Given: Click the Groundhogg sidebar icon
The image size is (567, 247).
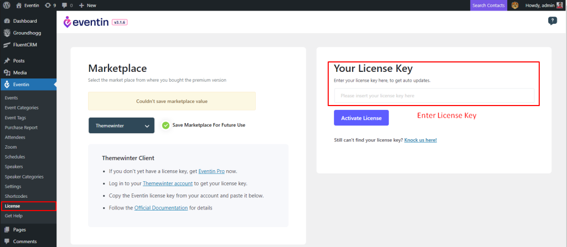Looking at the screenshot, I should point(7,33).
